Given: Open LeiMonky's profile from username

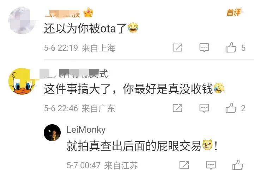Looking at the screenshot, I should click(86, 130).
